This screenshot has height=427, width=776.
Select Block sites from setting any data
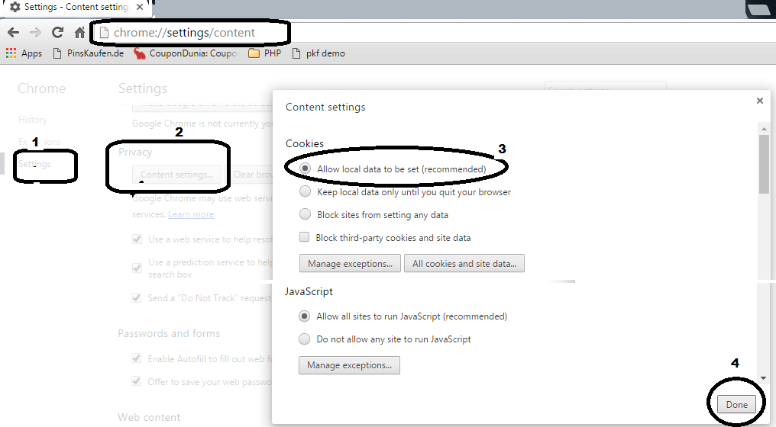click(305, 214)
